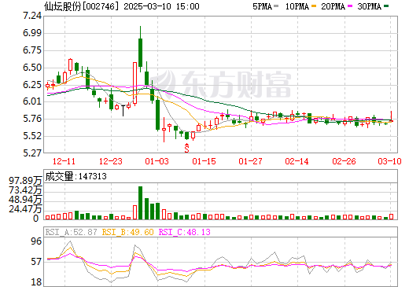This screenshot has height=287, width=409.
Task: Click the 01-27 date axis label
Action: (250, 161)
